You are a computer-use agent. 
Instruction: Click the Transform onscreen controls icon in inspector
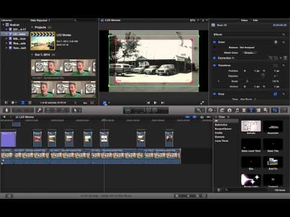coord(275,66)
